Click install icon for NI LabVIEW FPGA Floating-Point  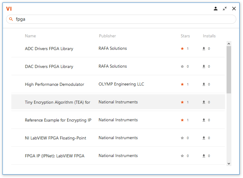click(x=204, y=138)
